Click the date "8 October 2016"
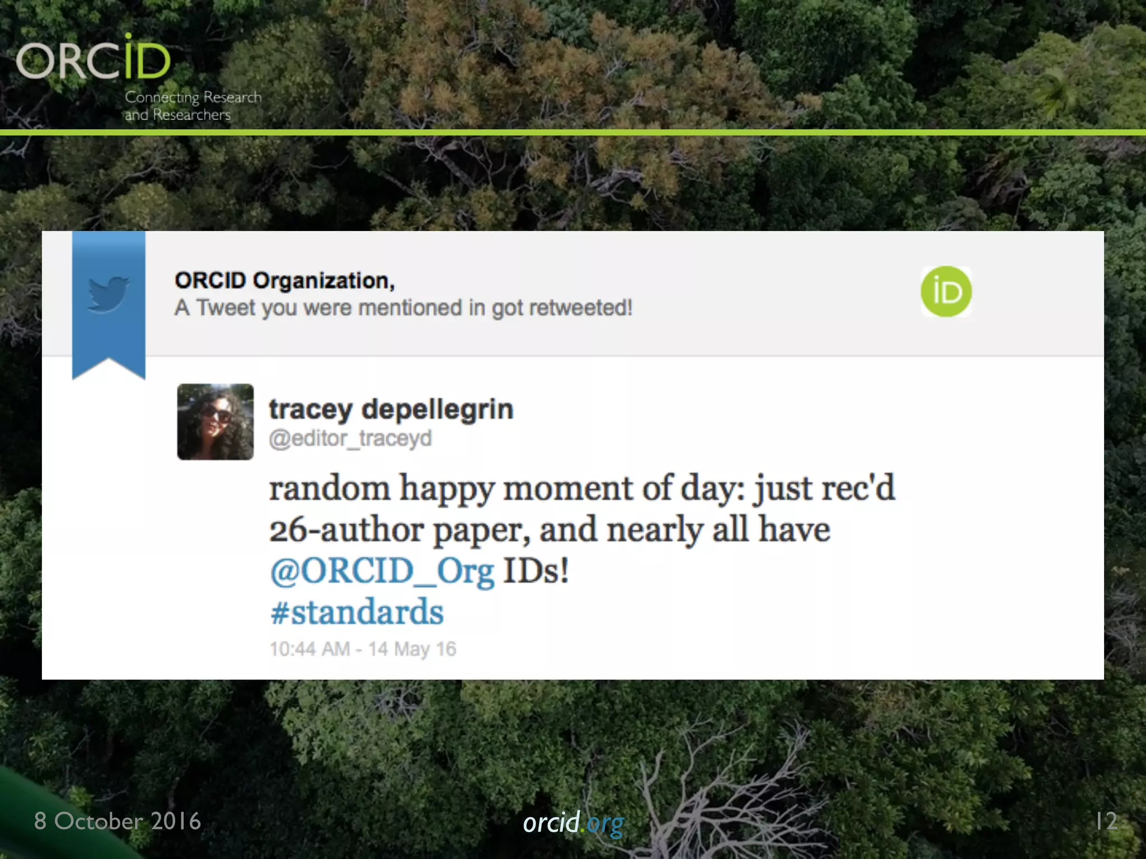This screenshot has width=1146, height=859. click(118, 821)
